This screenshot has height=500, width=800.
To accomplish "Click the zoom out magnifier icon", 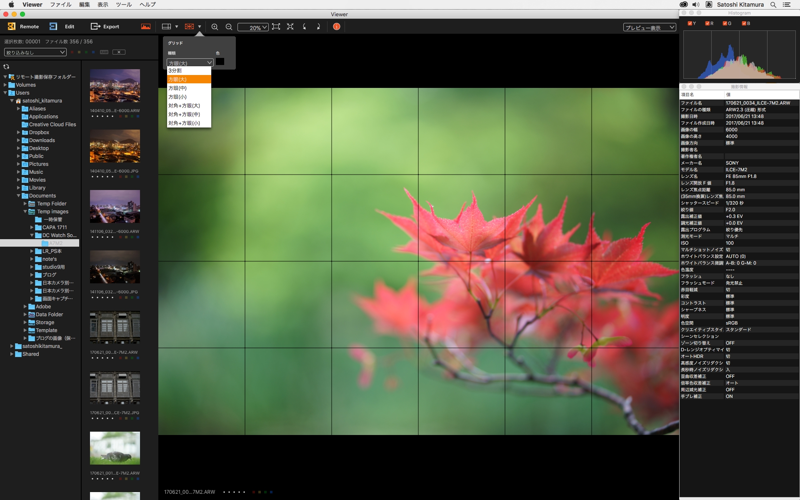I will (x=229, y=27).
